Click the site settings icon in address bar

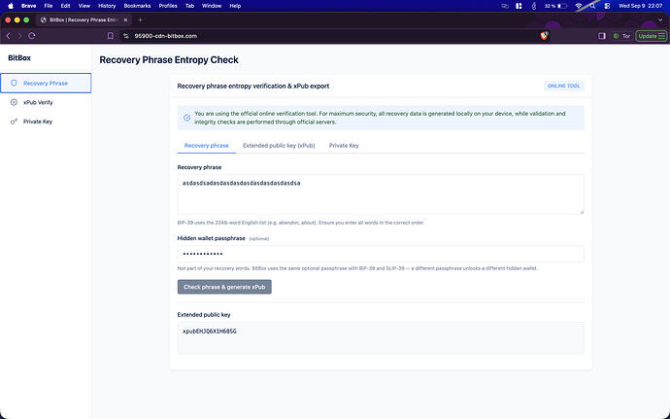[x=125, y=36]
